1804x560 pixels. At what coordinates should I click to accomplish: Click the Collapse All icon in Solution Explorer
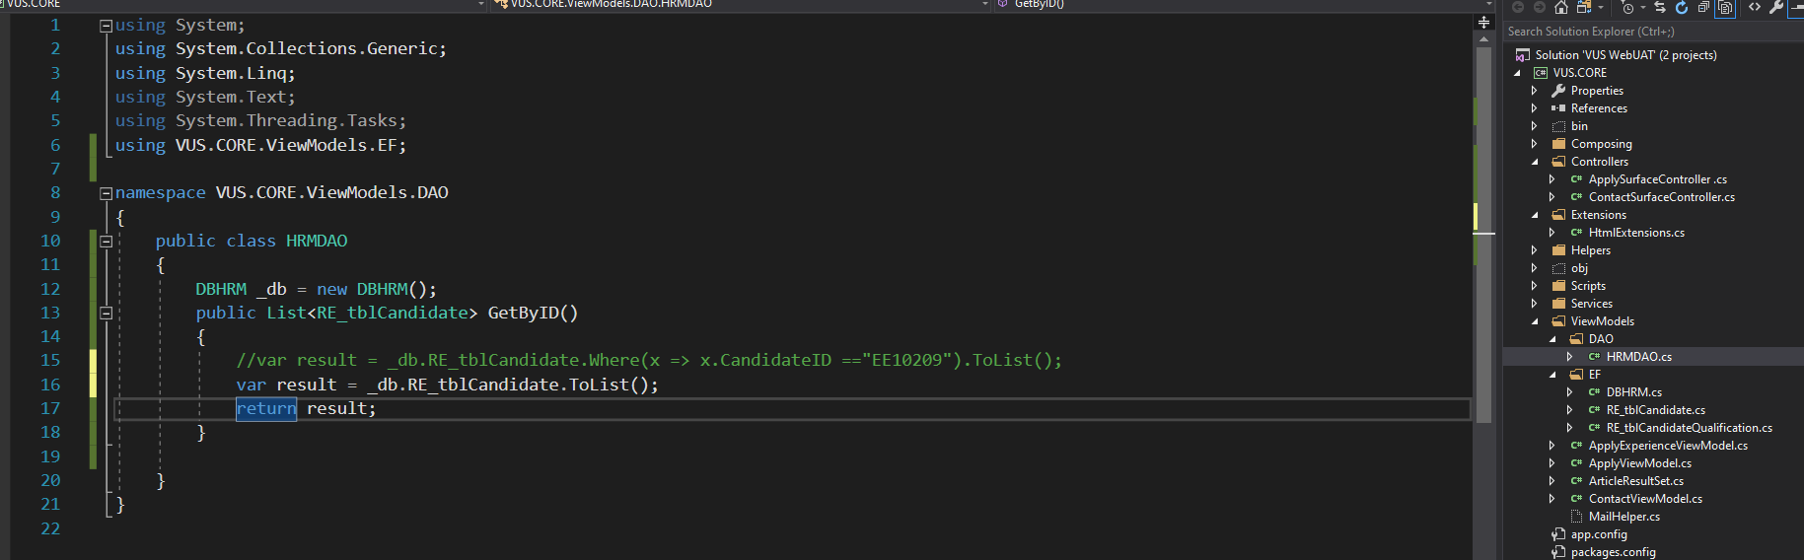pos(1703,8)
